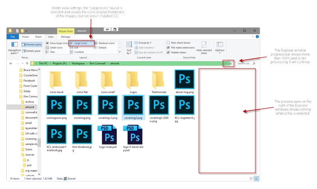Click Workspace in the address path

78,63
